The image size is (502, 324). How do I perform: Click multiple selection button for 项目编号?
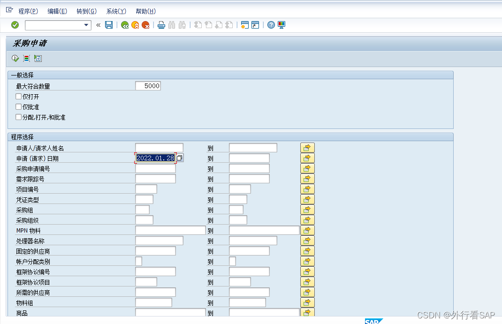pos(307,189)
